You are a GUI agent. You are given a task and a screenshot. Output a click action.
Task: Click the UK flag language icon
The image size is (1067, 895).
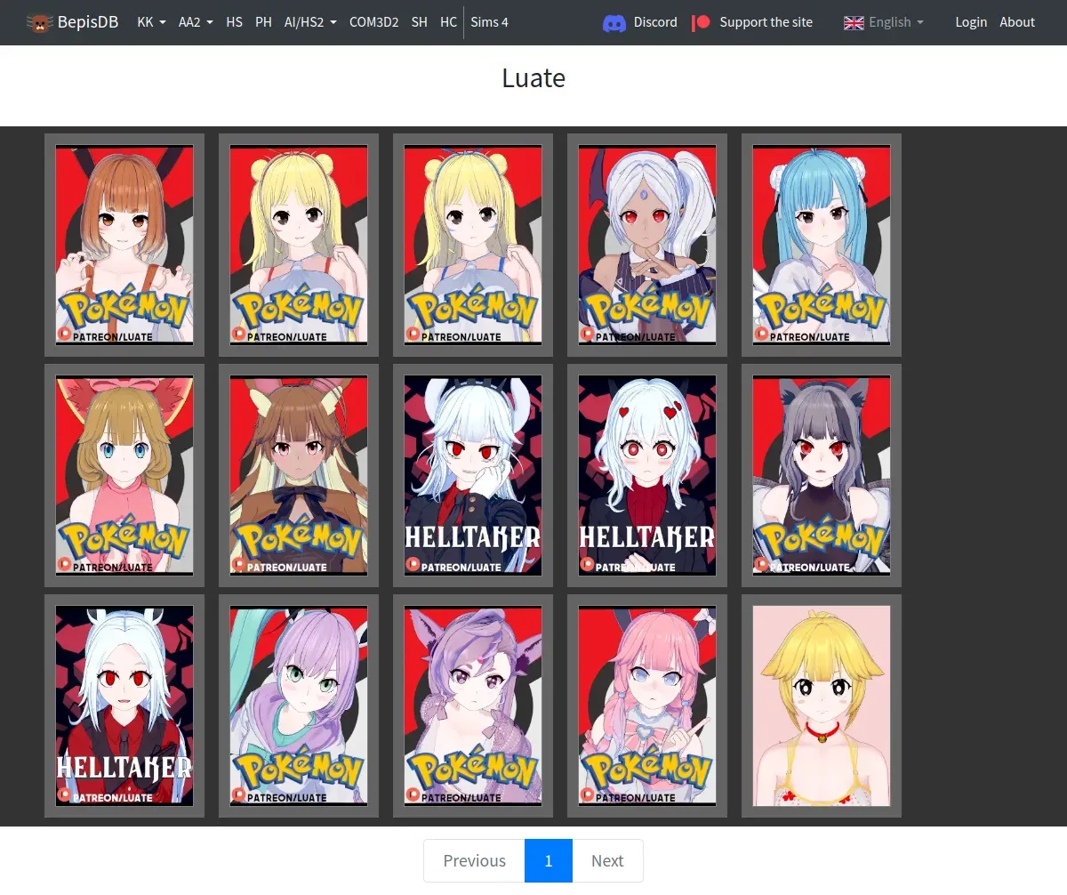tap(854, 22)
